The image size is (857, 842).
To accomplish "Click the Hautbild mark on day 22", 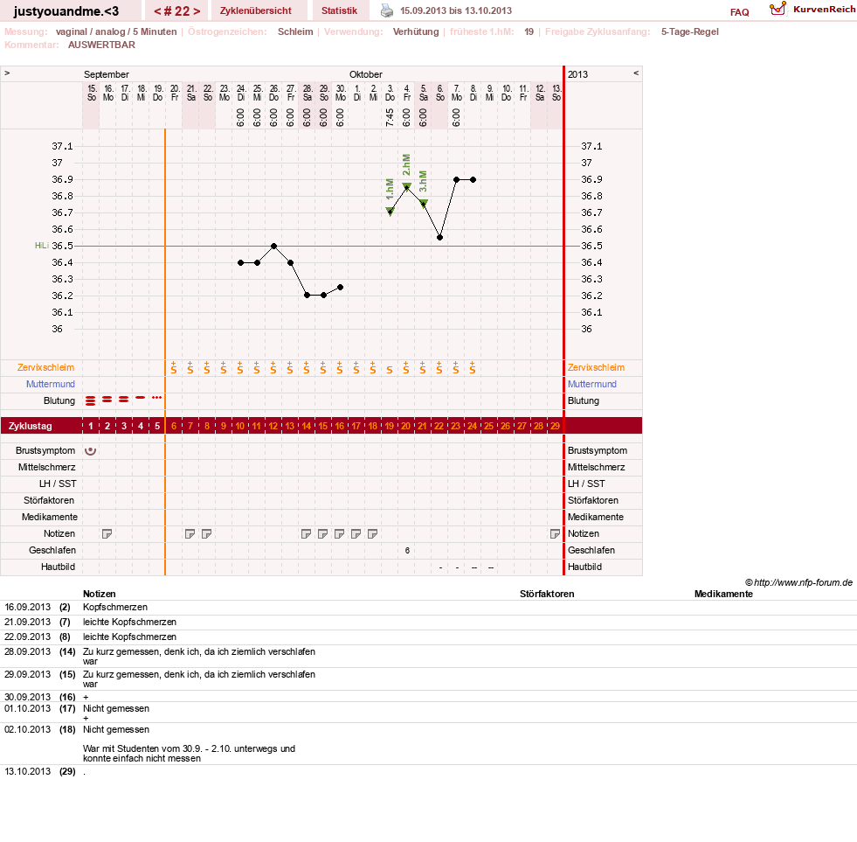I will (x=440, y=568).
